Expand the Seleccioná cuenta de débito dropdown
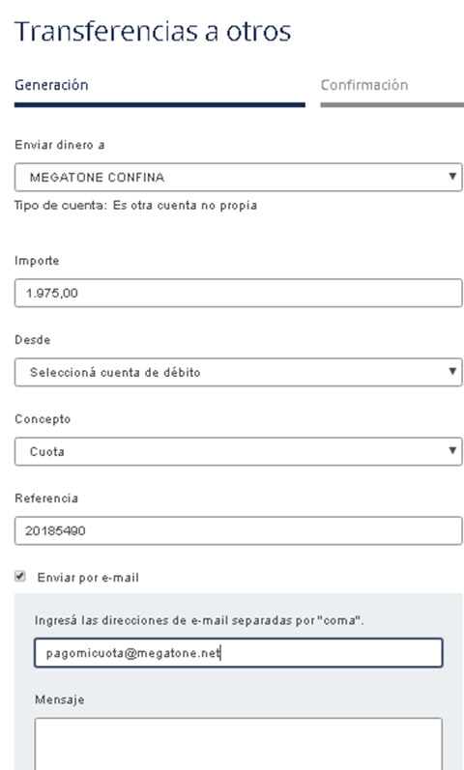This screenshot has width=464, height=770. [239, 372]
